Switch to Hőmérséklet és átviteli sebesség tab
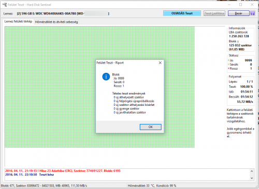The height and width of the screenshot is (189, 259). coord(56,22)
